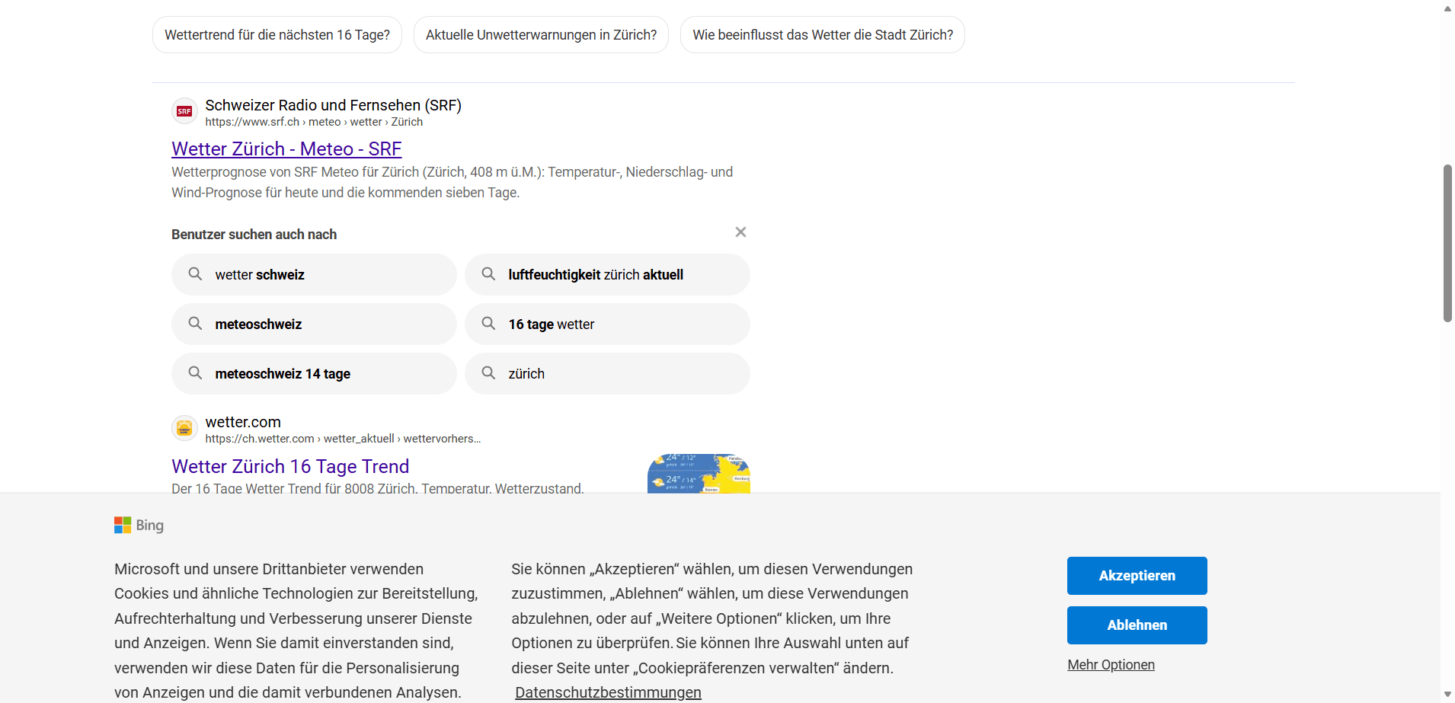This screenshot has width=1455, height=703.
Task: Search for '16 tage wetter' suggestion
Action: 607,324
